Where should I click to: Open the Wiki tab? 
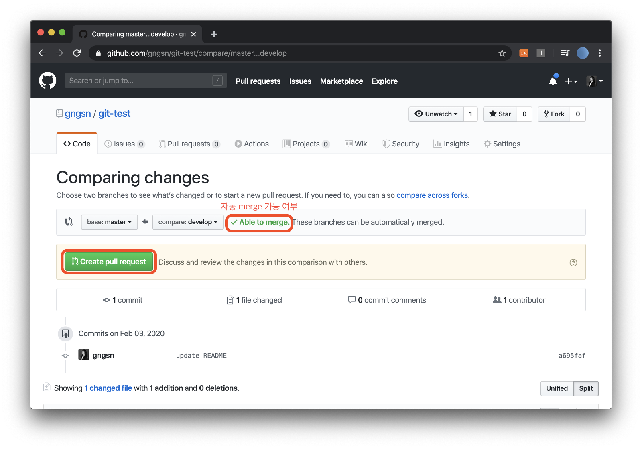(357, 144)
